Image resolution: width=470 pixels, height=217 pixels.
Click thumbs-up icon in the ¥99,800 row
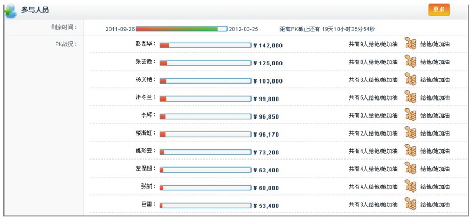[410, 97]
